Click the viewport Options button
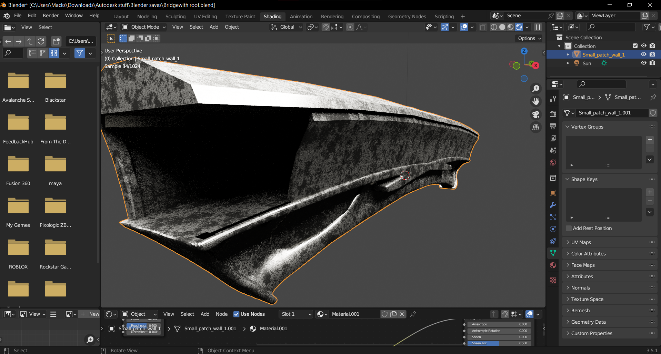This screenshot has height=354, width=661. coord(529,38)
